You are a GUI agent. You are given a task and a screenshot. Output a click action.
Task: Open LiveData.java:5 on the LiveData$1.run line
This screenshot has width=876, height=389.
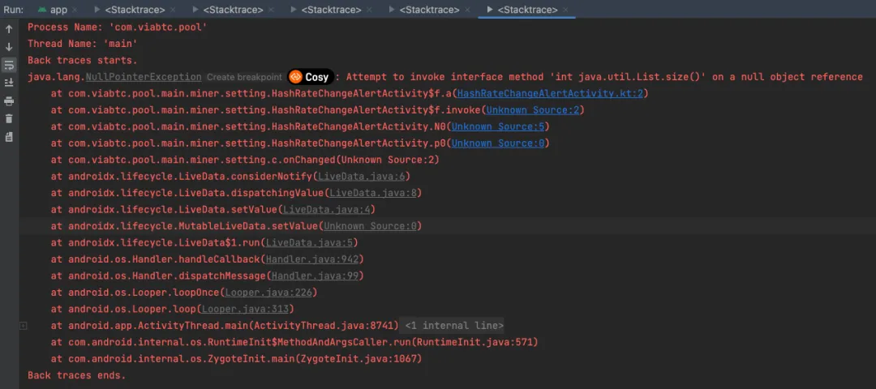tap(309, 243)
